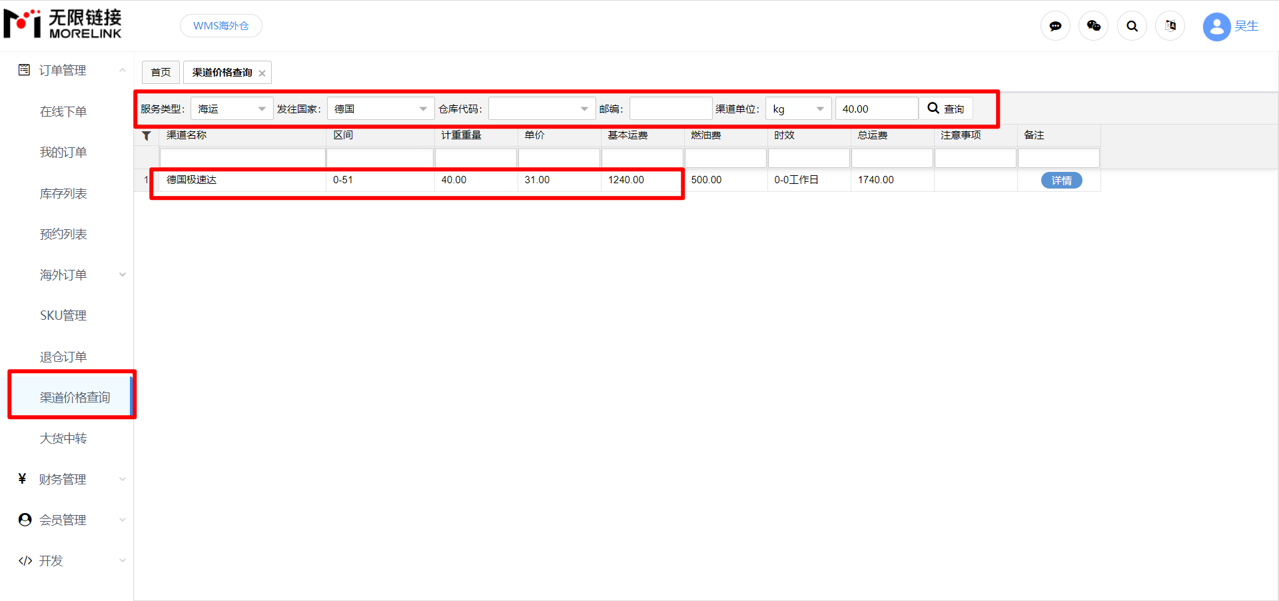Screen dimensions: 1279x601
Task: Click the 渠道名称 column filter box
Action: coord(242,158)
